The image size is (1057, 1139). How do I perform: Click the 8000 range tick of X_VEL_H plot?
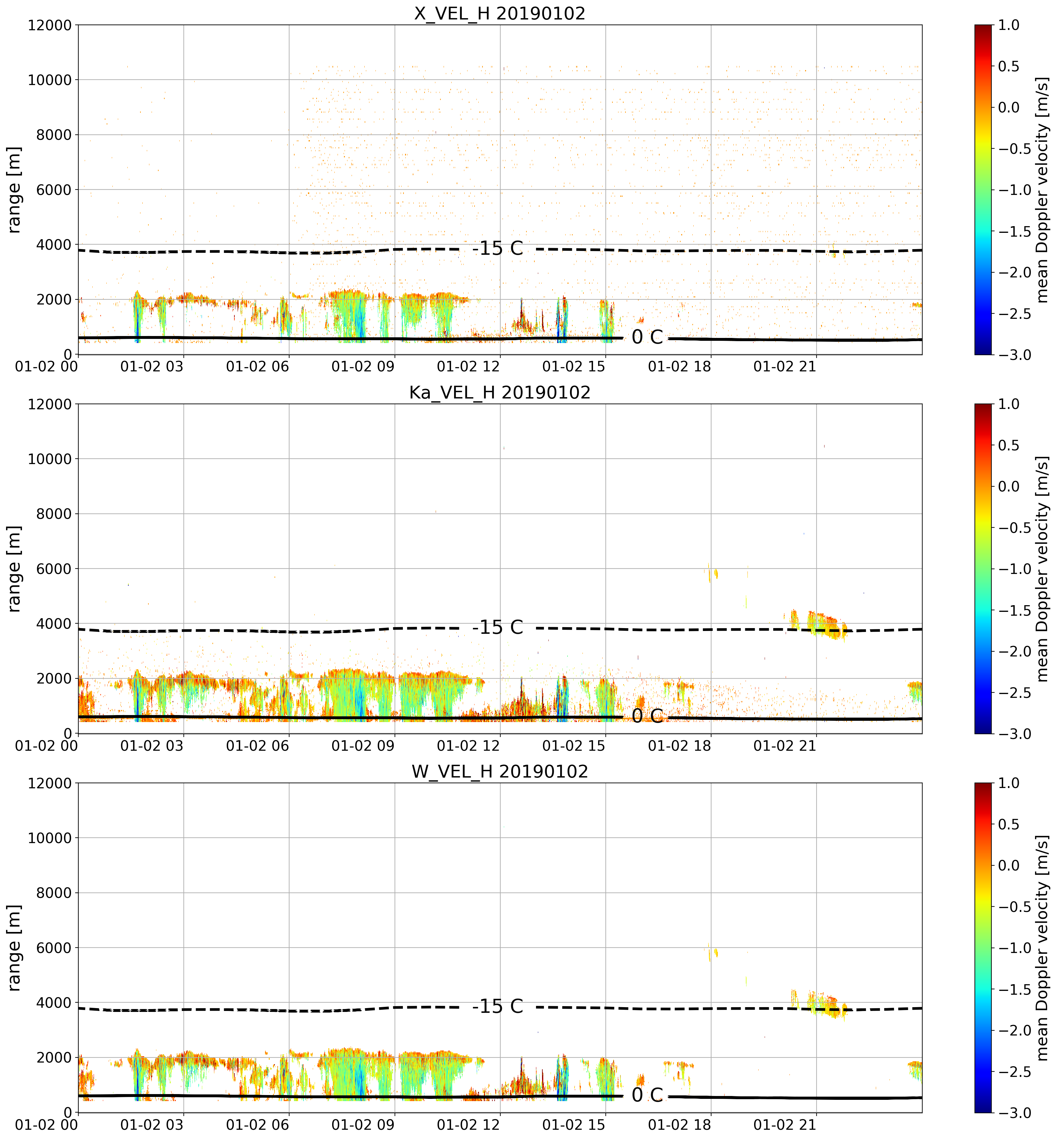[x=54, y=135]
